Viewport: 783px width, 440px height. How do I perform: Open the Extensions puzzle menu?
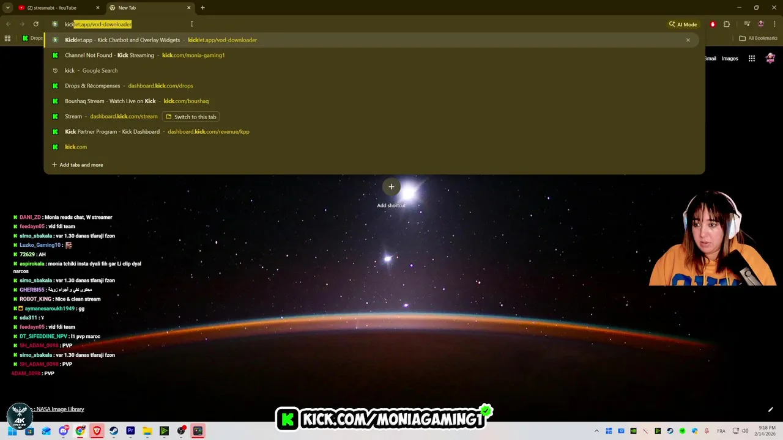[x=727, y=24]
